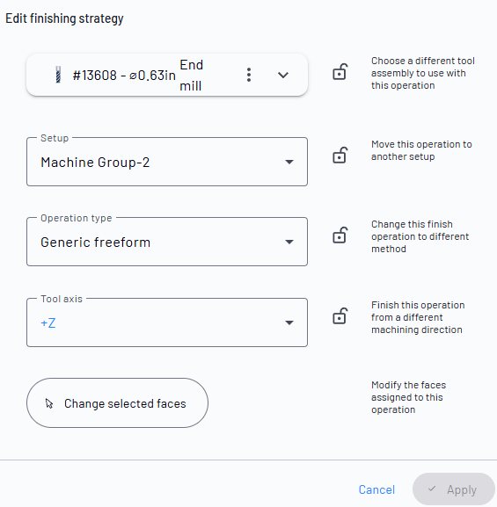This screenshot has height=507, width=497.
Task: Click the +Z tool axis value
Action: tap(48, 323)
